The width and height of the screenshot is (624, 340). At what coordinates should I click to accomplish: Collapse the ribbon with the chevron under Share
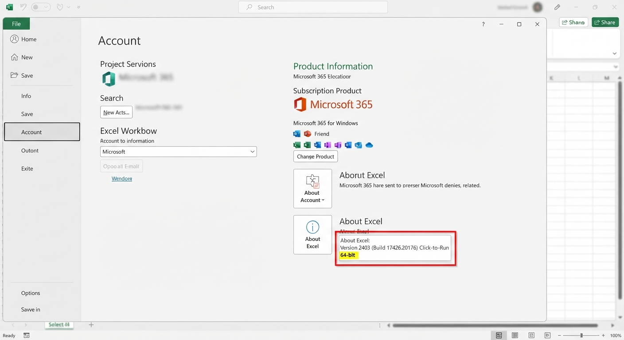coord(614,54)
